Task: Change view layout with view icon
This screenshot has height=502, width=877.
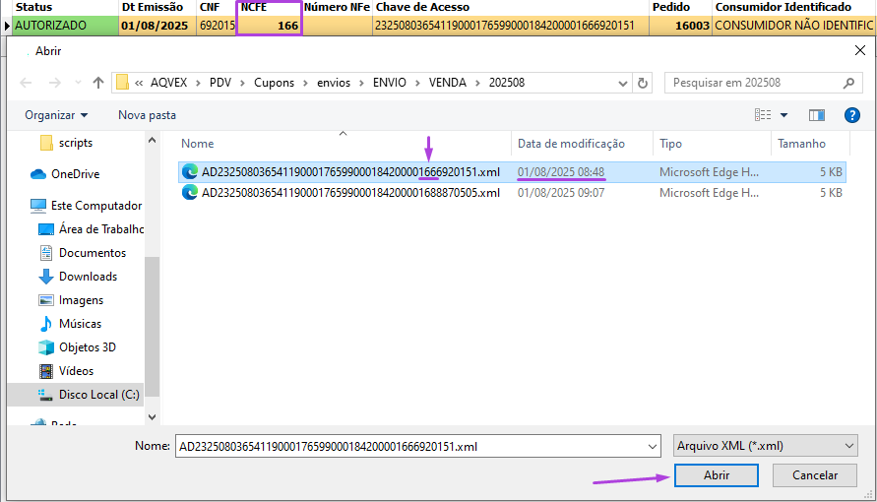Action: coord(763,115)
